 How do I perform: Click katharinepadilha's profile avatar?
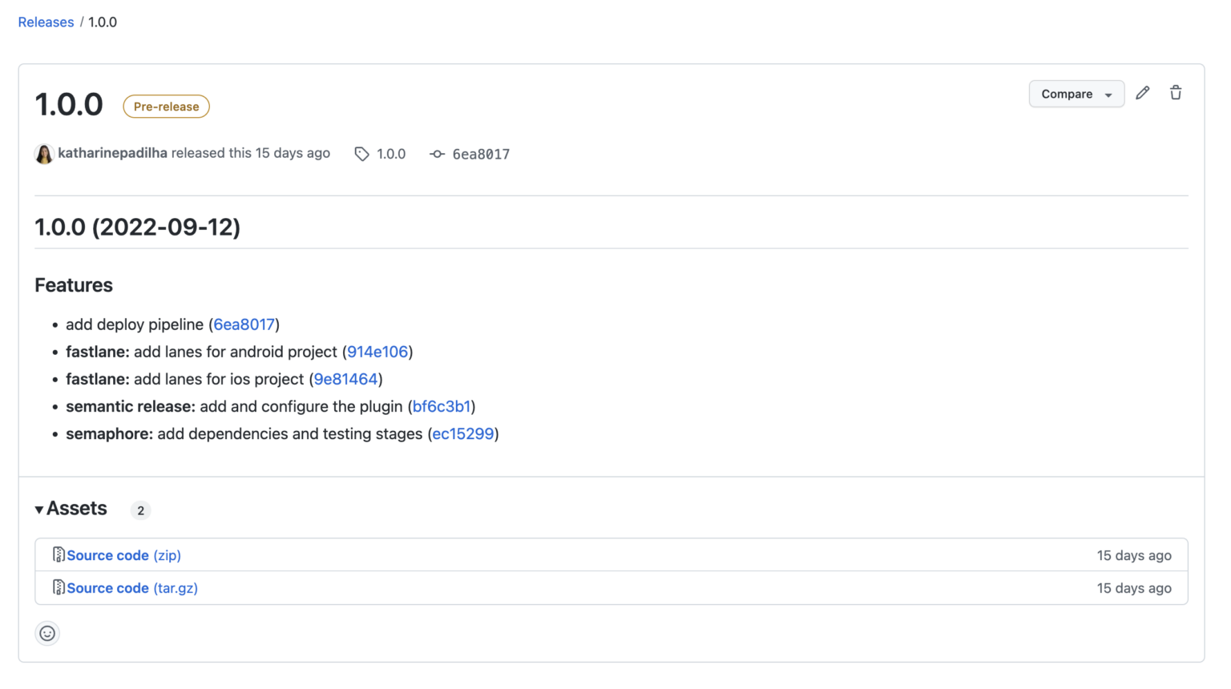[44, 153]
